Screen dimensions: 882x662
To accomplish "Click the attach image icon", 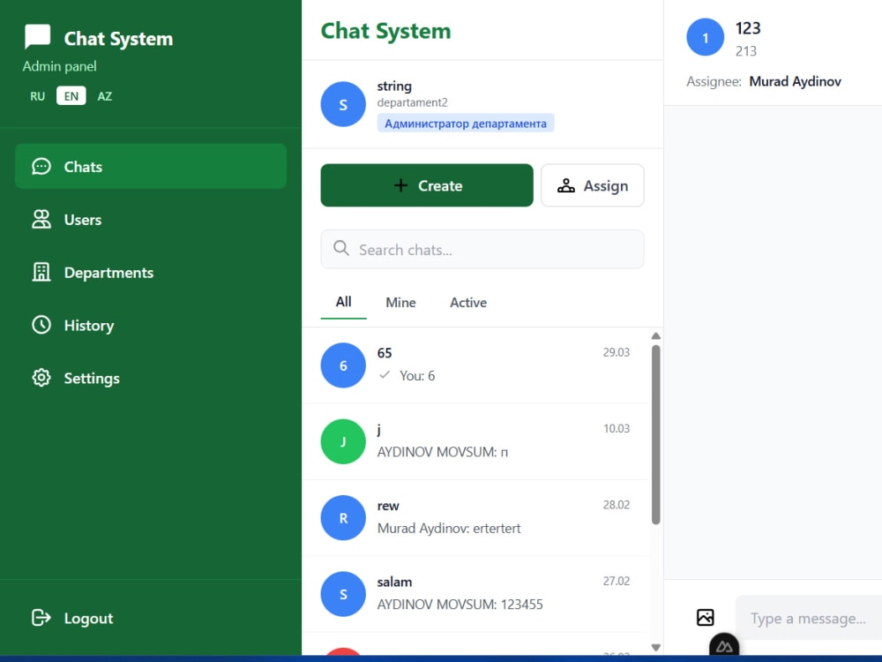I will [x=706, y=618].
